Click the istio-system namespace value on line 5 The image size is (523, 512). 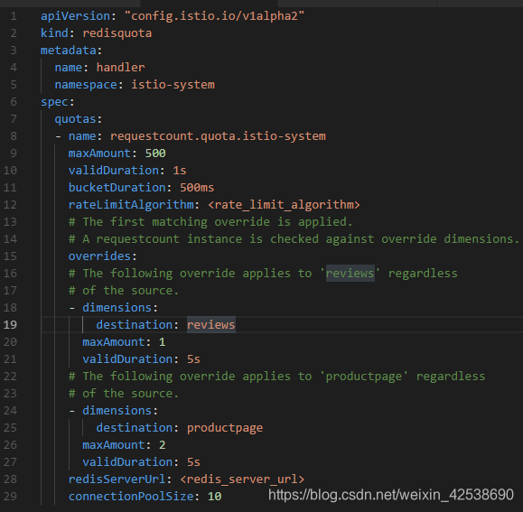[x=173, y=85]
